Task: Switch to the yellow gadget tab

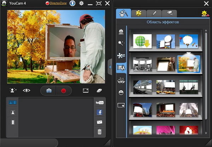Action: 139,13
